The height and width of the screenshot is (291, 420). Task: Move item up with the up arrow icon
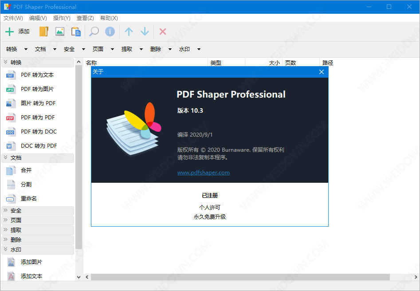tap(129, 31)
